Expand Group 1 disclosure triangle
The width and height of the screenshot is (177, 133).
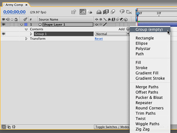31,34
